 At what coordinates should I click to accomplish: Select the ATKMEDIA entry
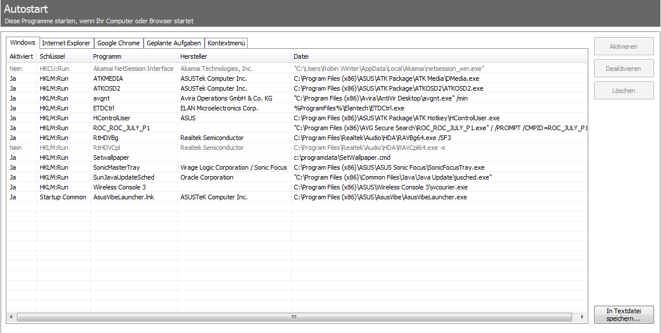(296, 78)
